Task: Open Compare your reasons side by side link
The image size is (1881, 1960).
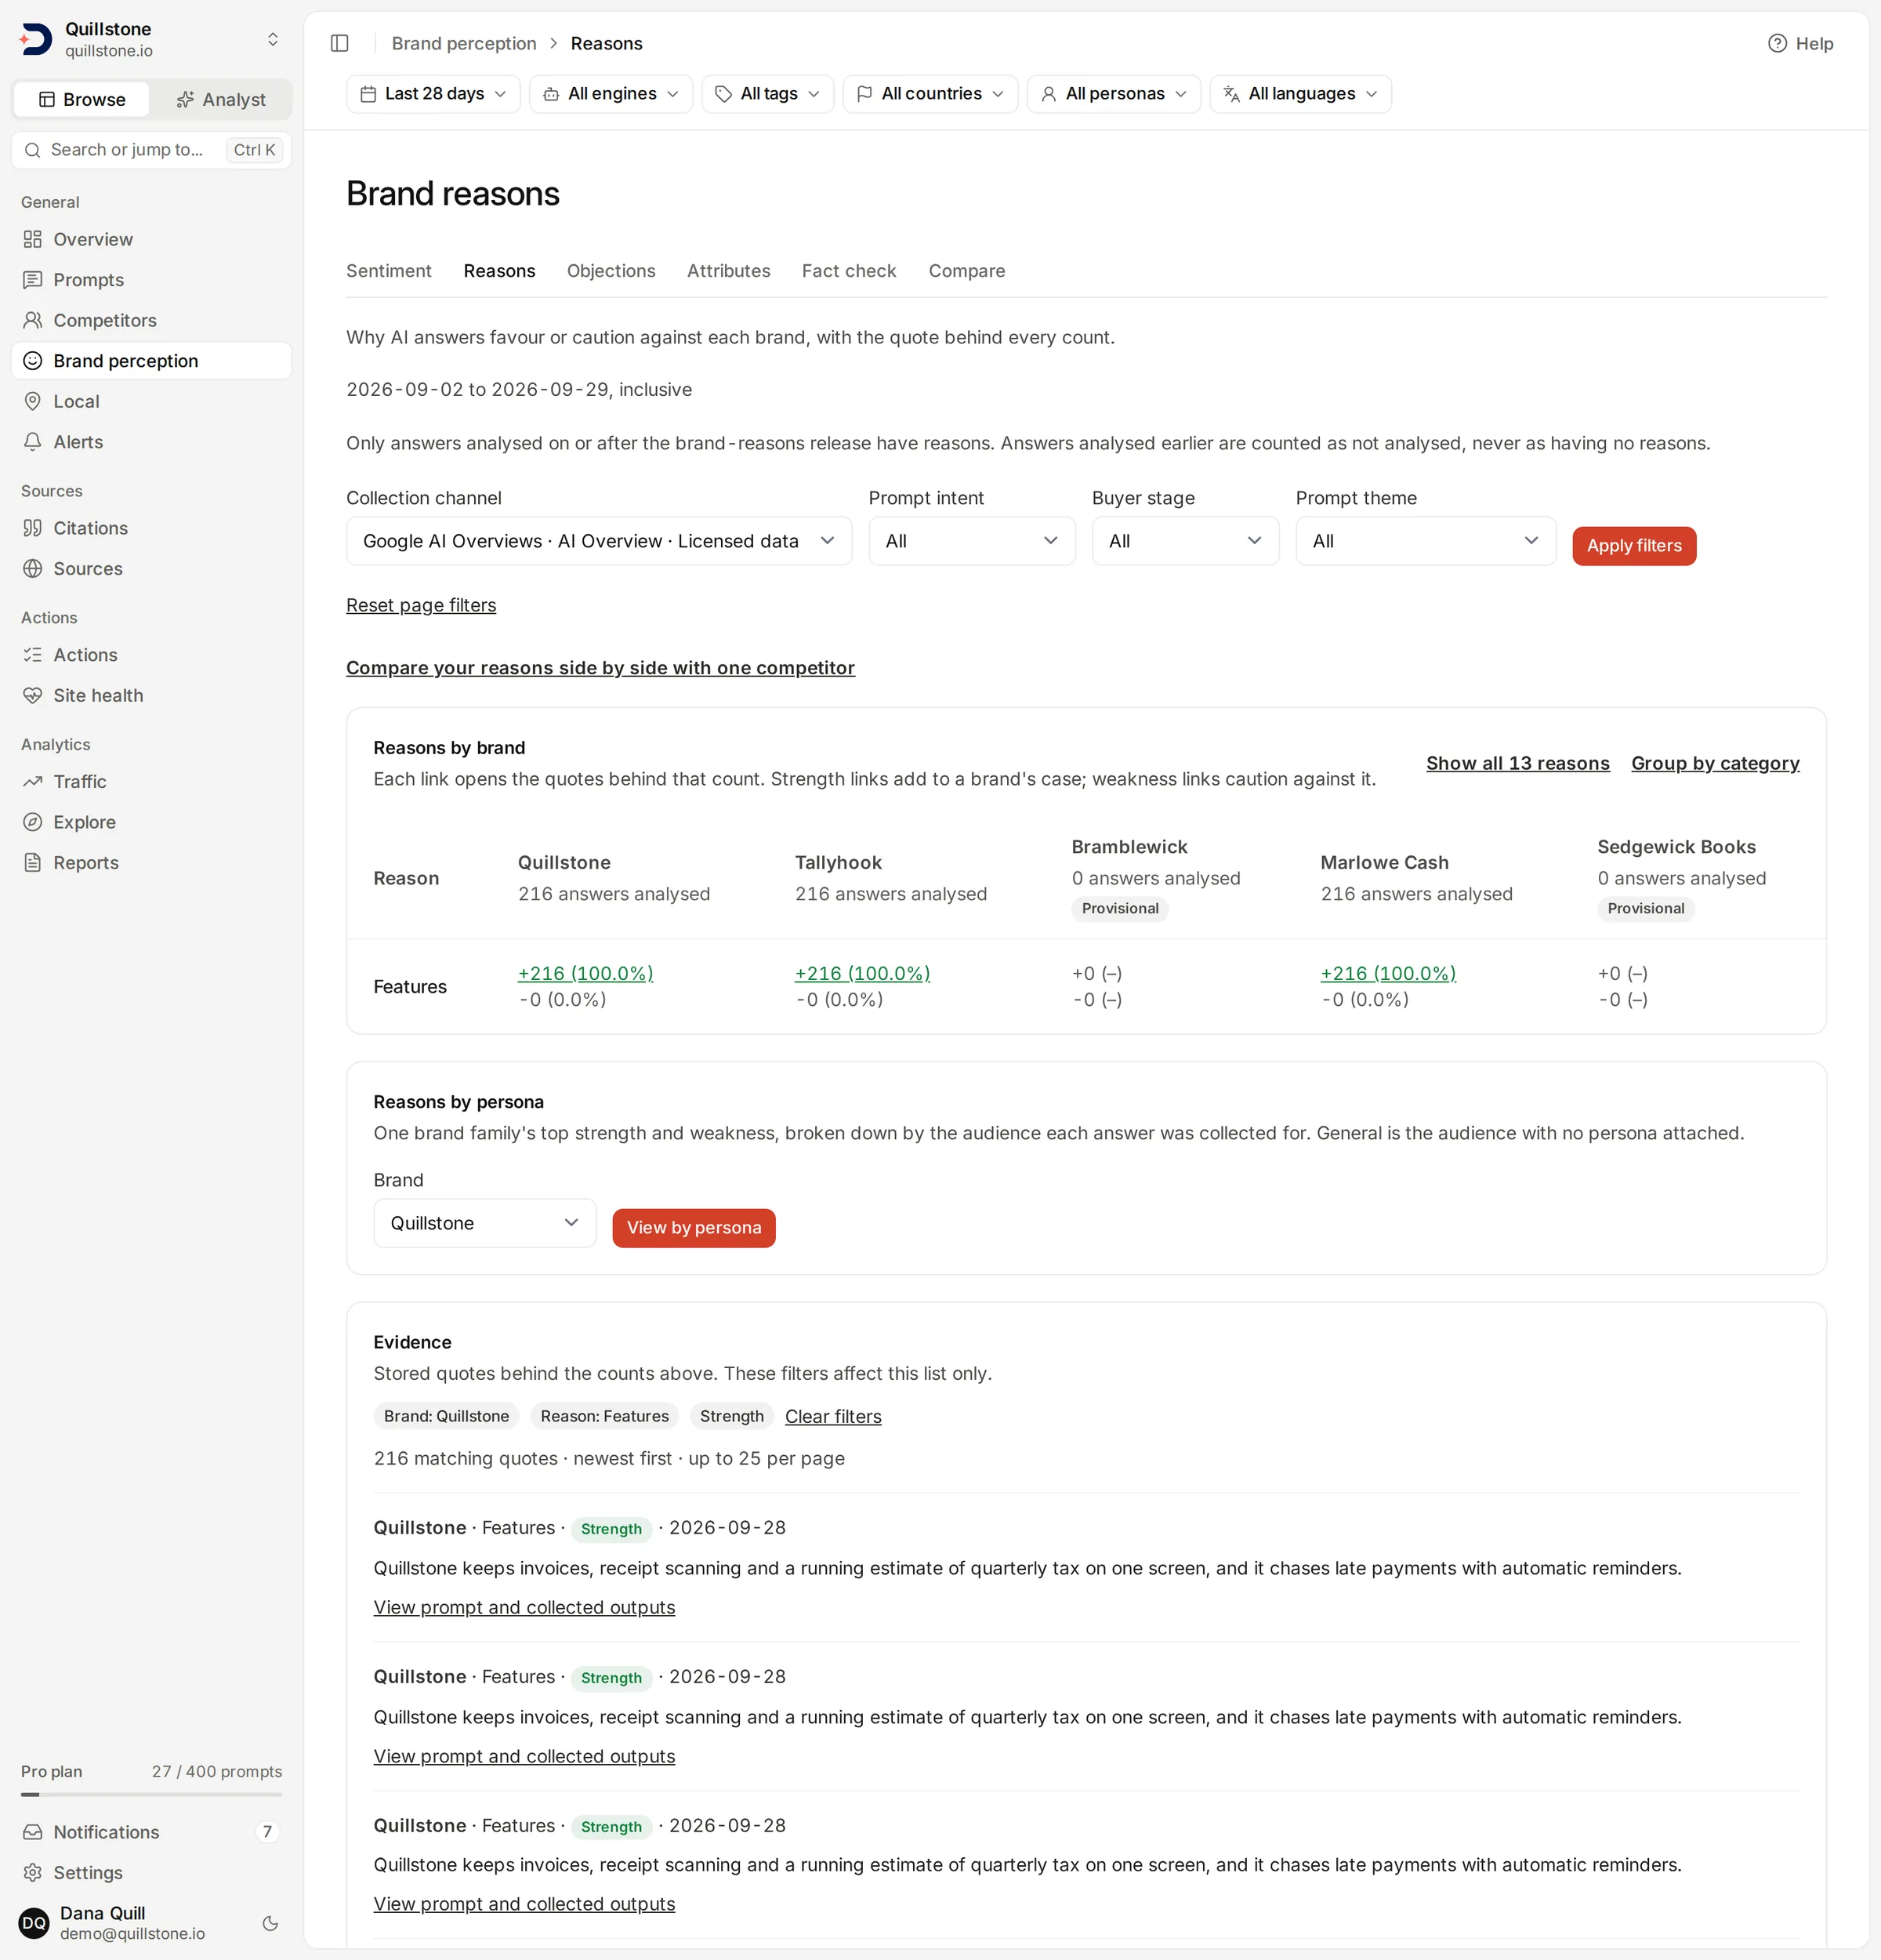Action: [x=600, y=668]
